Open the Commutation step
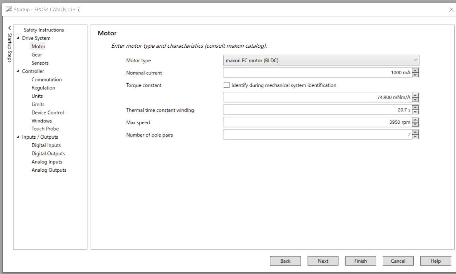Image resolution: width=456 pixels, height=274 pixels. 47,79
